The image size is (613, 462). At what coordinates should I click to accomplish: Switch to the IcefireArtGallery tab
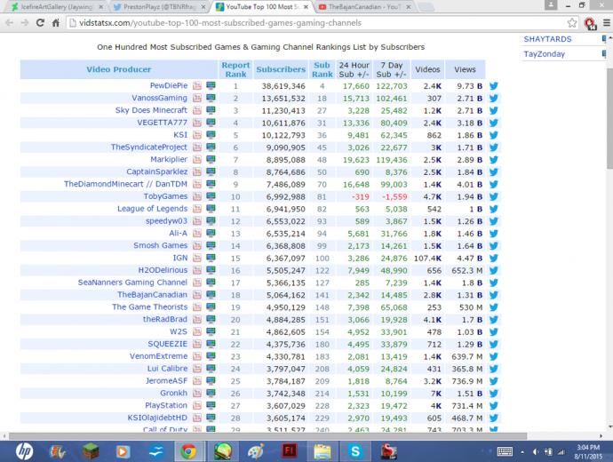click(x=57, y=6)
